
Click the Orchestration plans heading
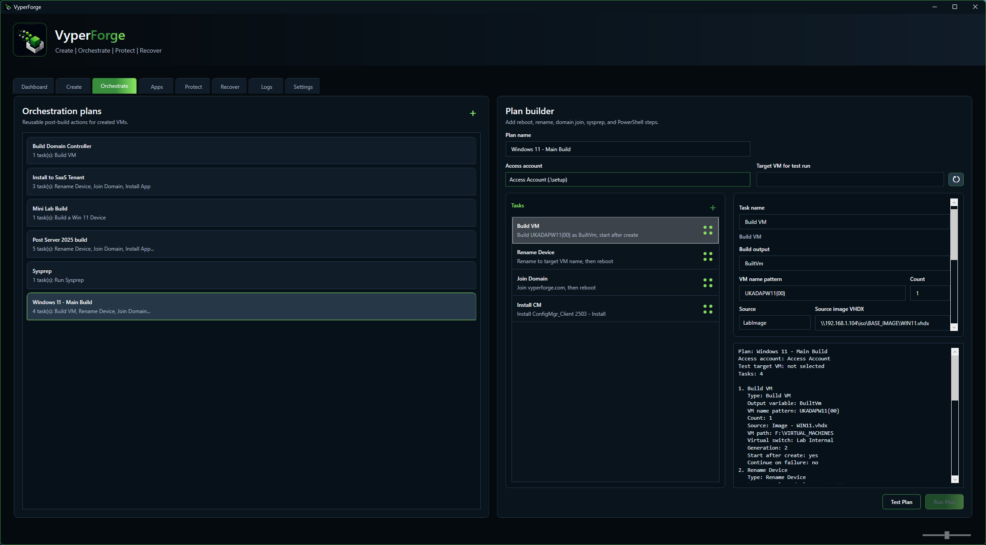[62, 111]
